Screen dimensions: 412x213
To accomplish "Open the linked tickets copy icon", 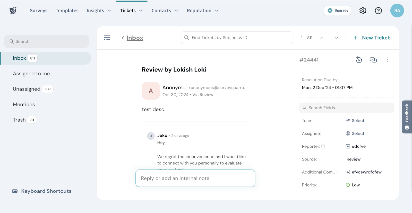I will coord(373,60).
